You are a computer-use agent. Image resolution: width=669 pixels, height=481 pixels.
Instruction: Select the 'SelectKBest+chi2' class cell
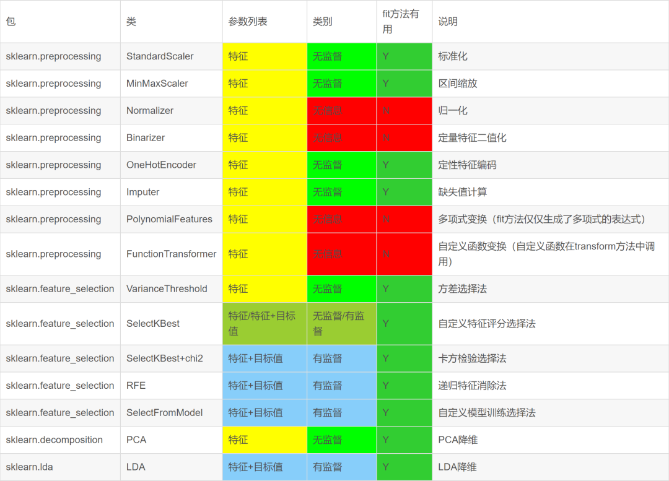(171, 358)
